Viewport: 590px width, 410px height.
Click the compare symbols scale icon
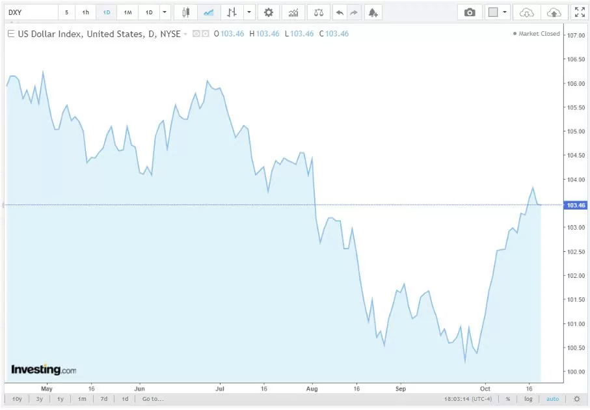click(317, 12)
